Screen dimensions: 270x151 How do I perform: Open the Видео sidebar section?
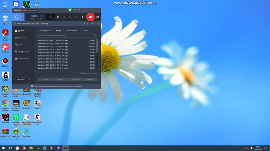coord(19,45)
